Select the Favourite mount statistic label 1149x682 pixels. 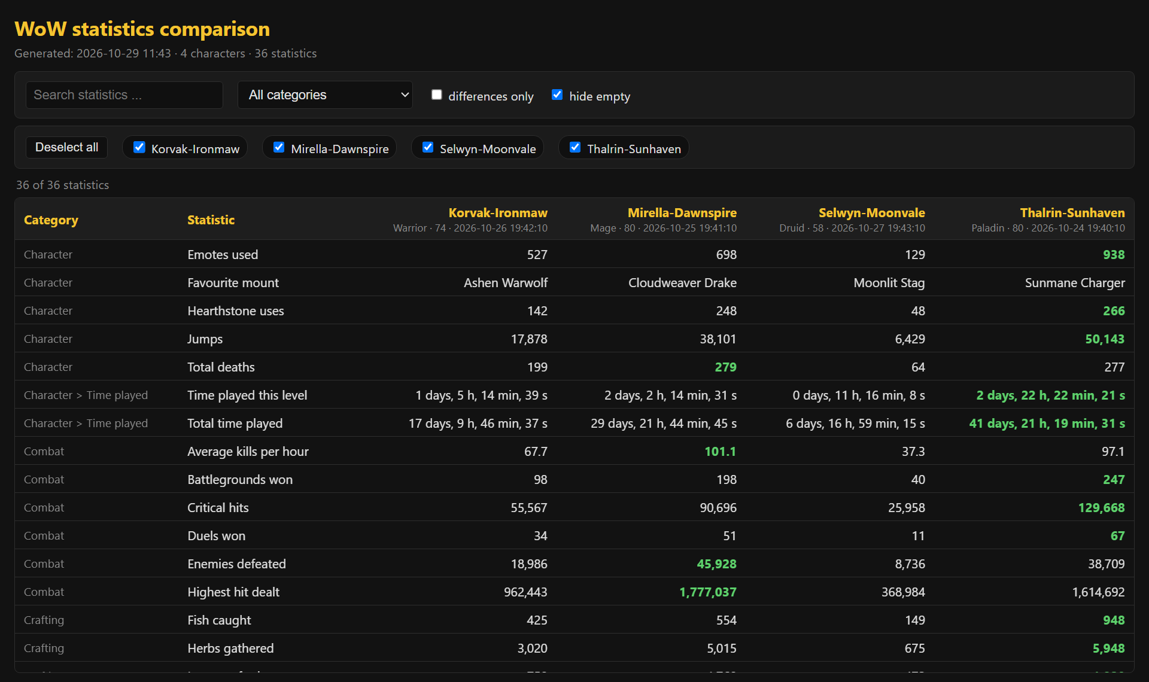(233, 283)
